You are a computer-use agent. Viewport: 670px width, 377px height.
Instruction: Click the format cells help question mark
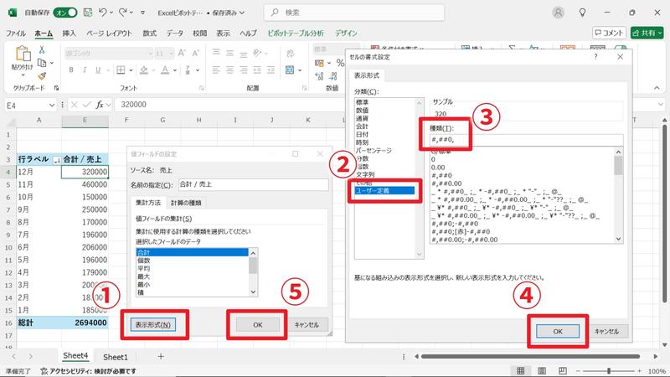pos(595,57)
